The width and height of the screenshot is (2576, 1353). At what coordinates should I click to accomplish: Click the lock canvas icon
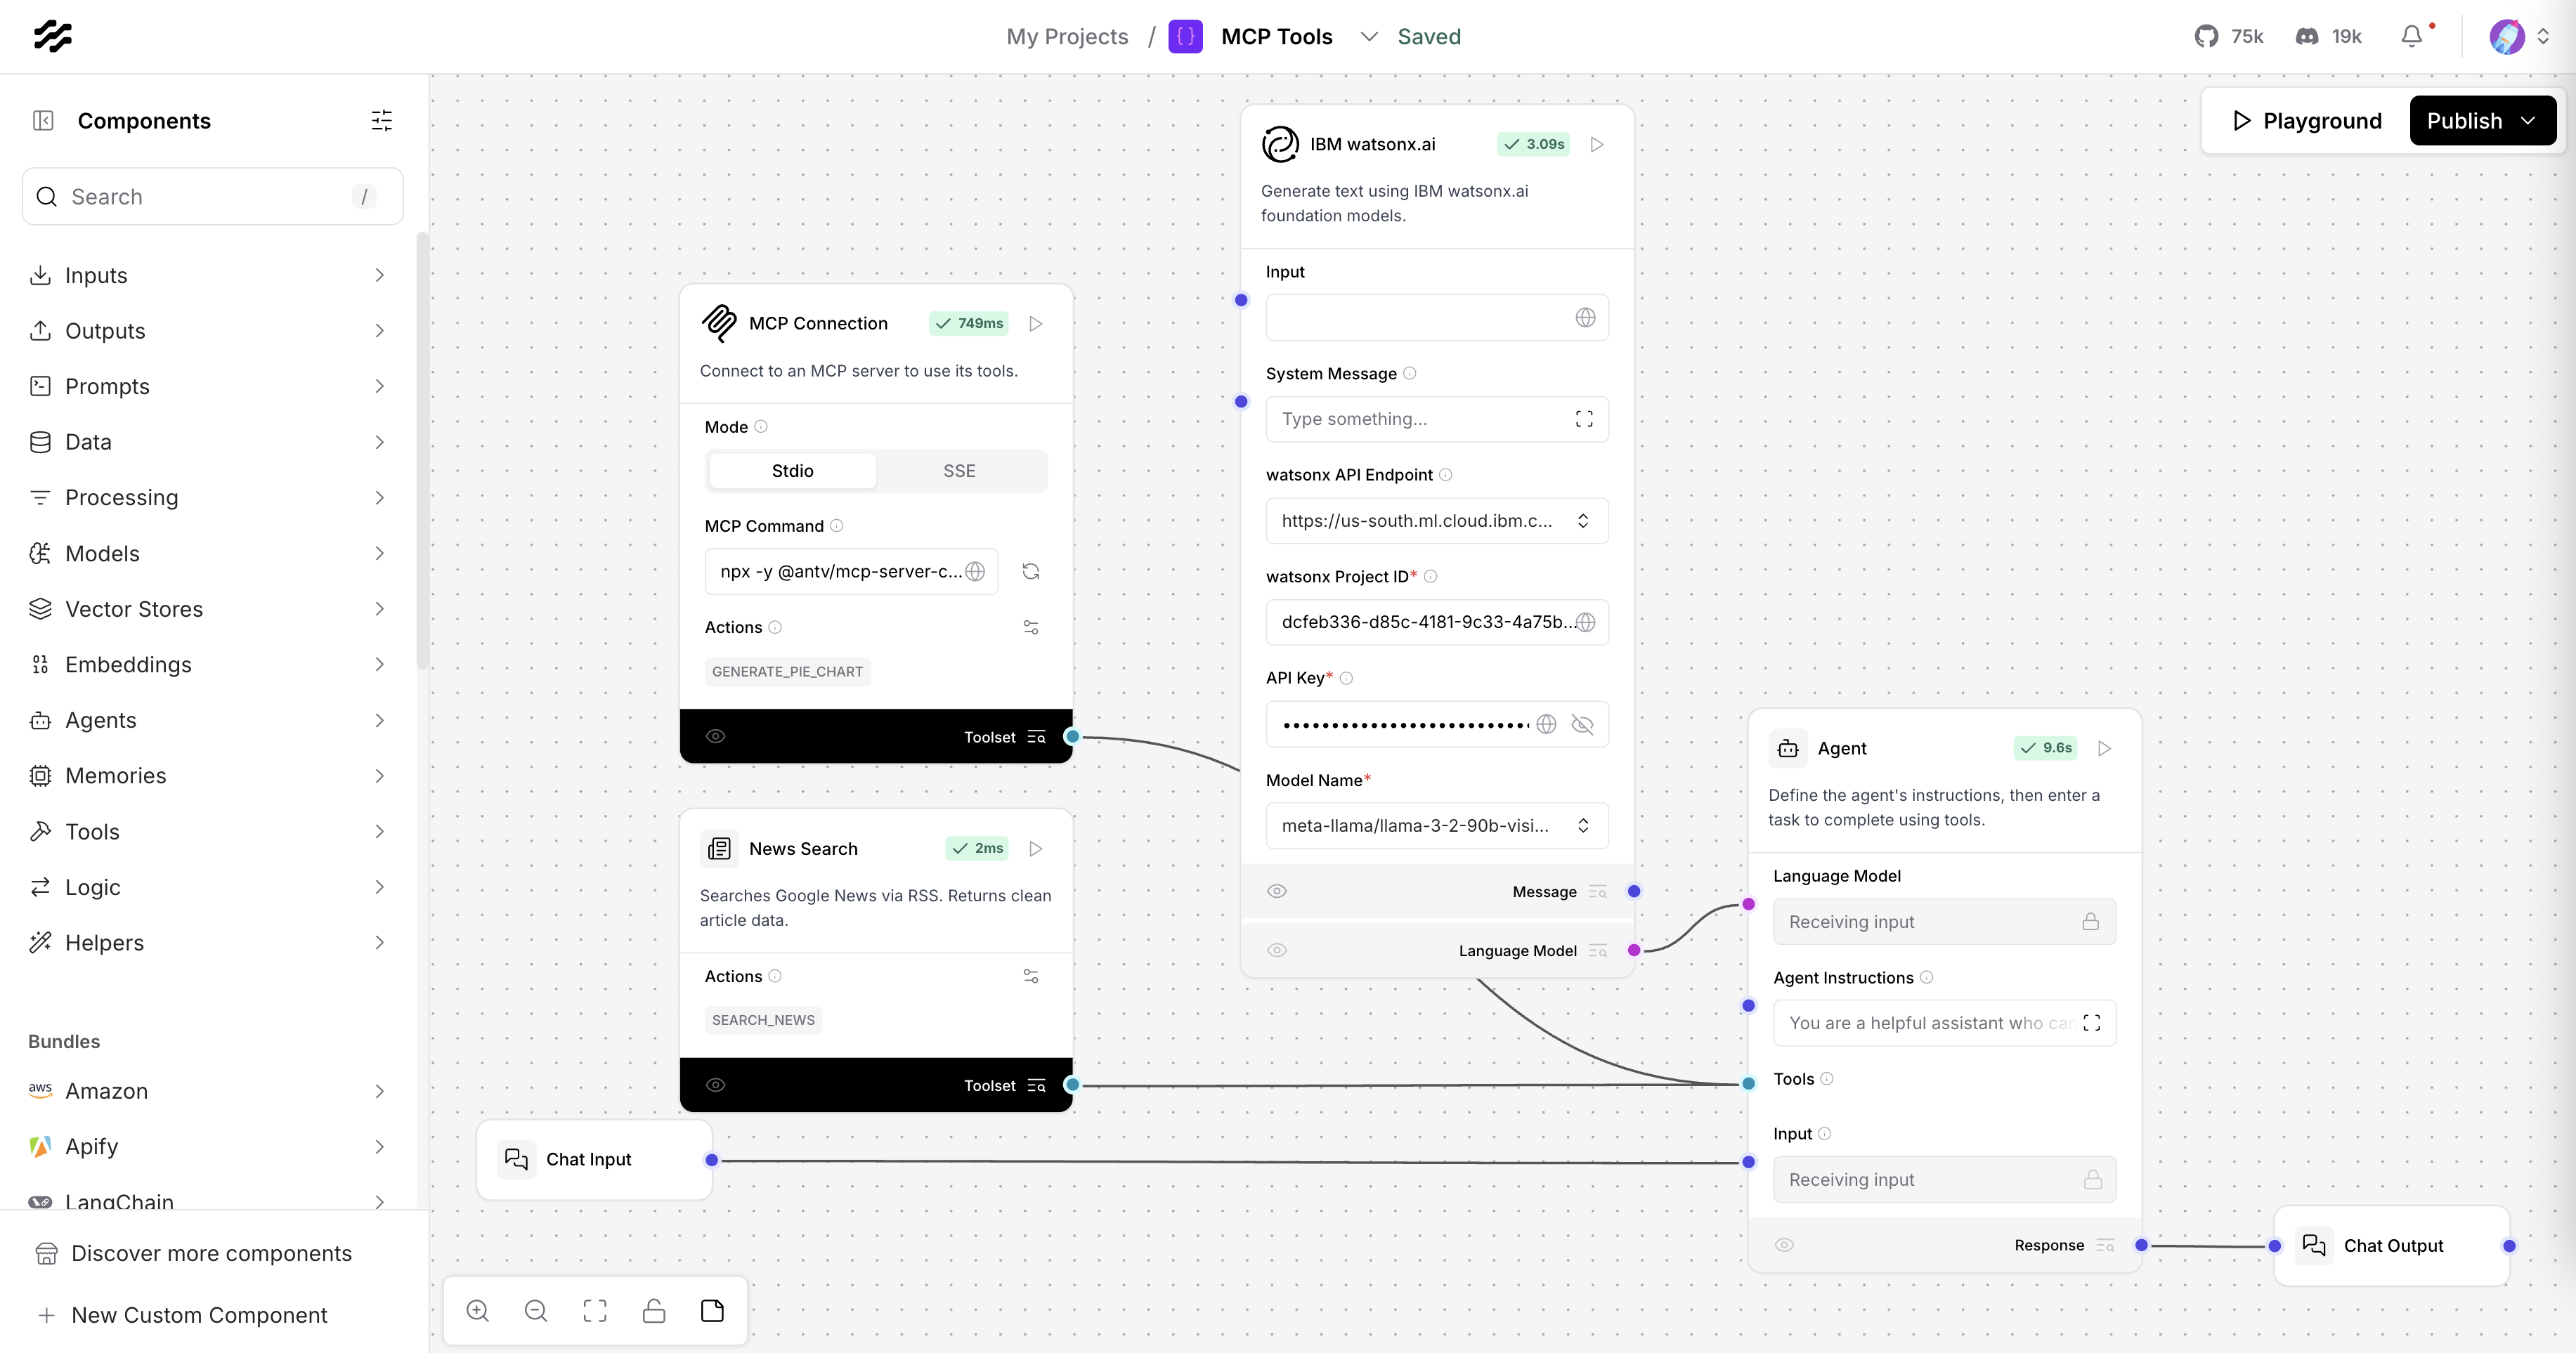pyautogui.click(x=654, y=1311)
